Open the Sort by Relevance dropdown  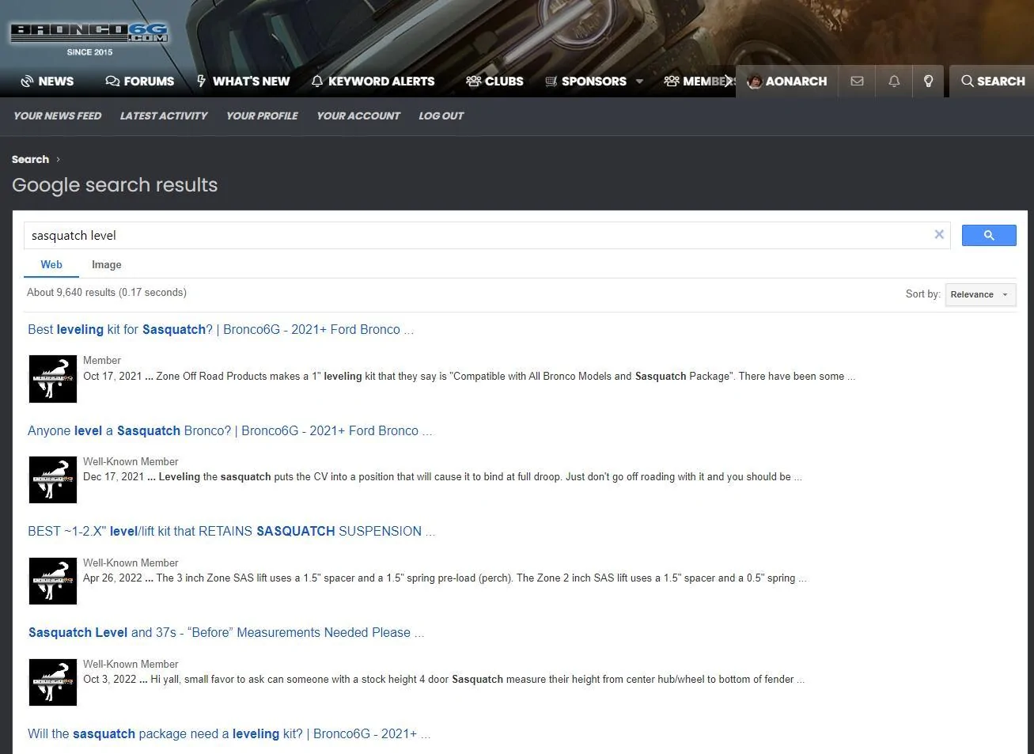(981, 294)
